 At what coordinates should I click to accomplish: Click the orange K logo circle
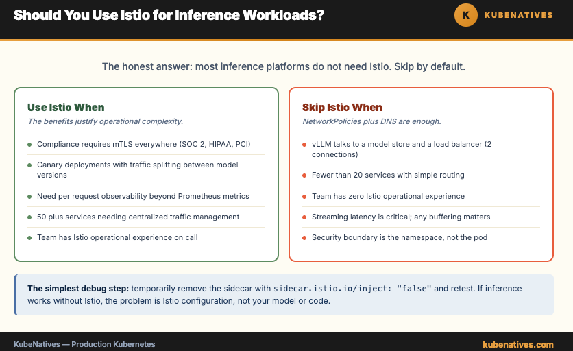click(x=465, y=15)
